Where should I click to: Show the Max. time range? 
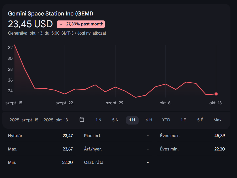(x=218, y=120)
